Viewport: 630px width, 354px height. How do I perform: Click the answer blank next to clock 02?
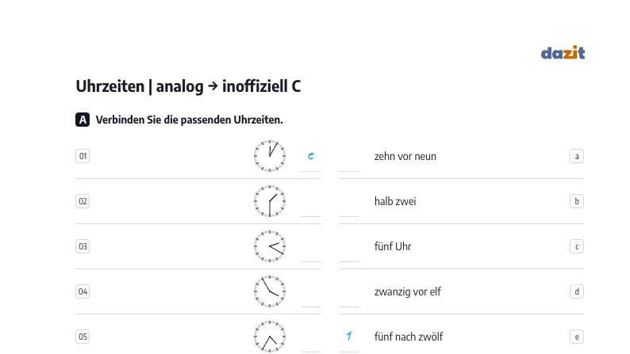(x=311, y=207)
